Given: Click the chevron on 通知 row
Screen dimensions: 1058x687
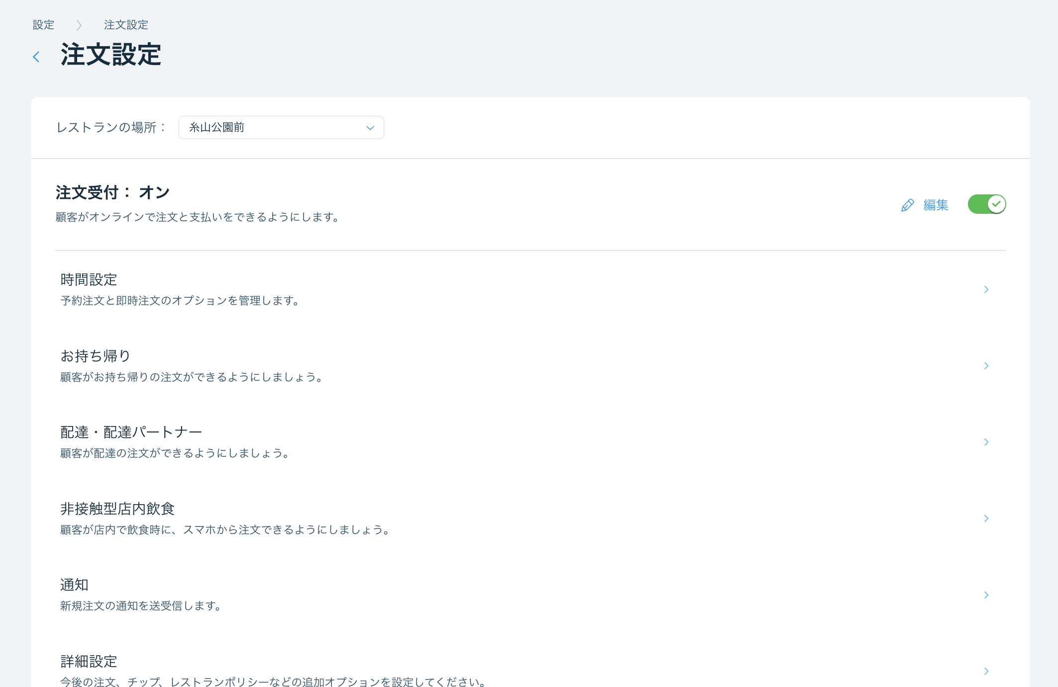Looking at the screenshot, I should coord(986,595).
